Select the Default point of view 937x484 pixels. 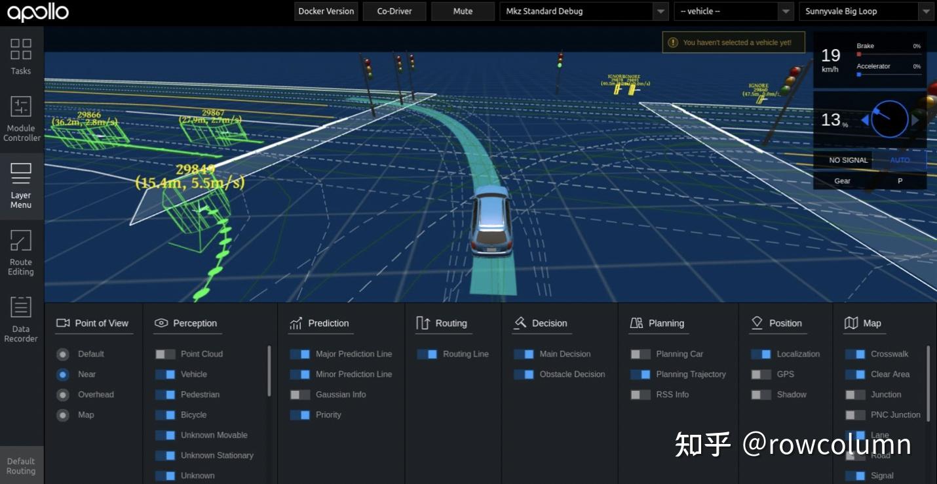pos(63,354)
